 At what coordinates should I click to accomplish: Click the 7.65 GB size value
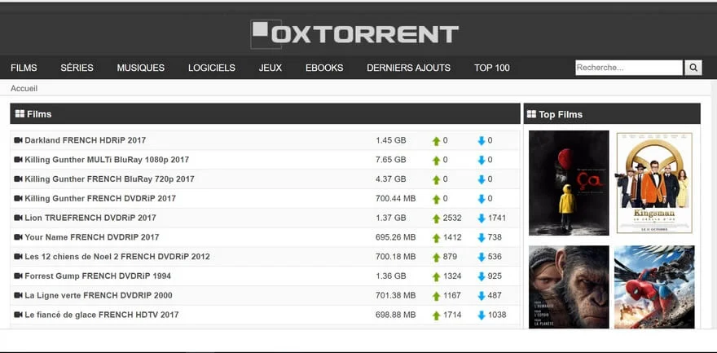tap(391, 160)
